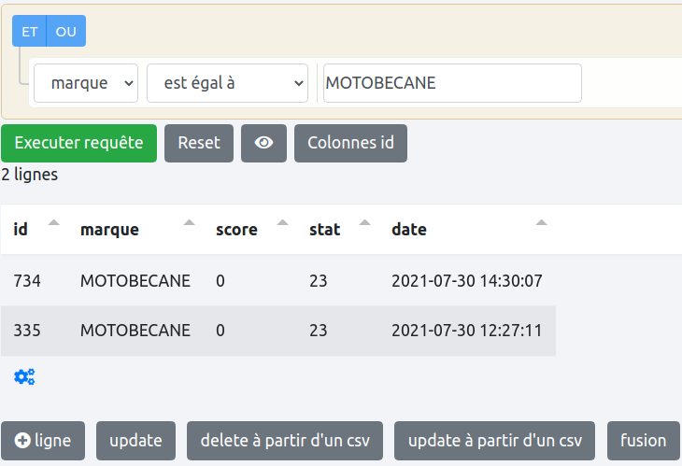
Task: Select the table row with id 734
Action: (278, 280)
